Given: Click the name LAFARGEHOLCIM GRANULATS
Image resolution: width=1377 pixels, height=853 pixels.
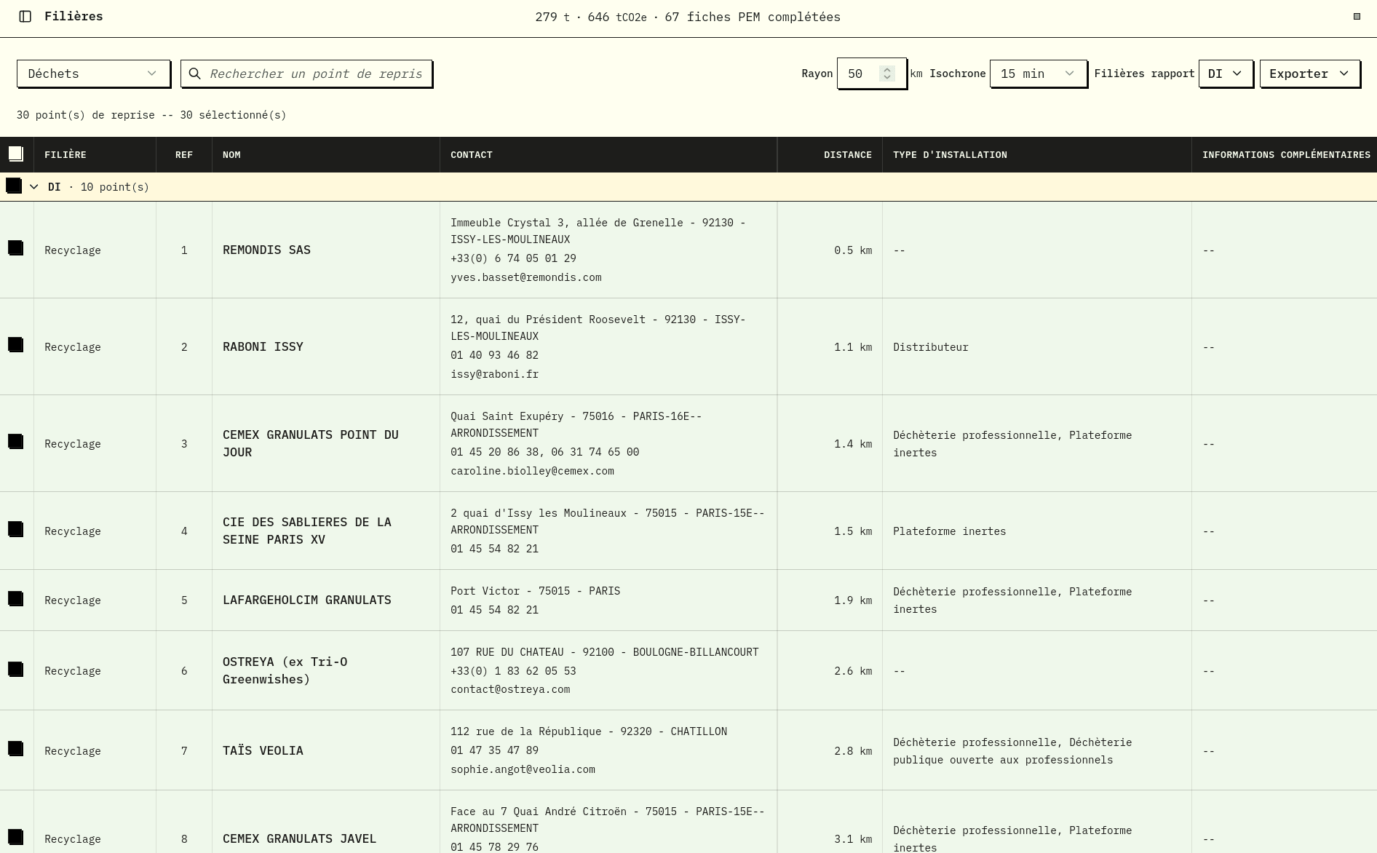Looking at the screenshot, I should 307,600.
